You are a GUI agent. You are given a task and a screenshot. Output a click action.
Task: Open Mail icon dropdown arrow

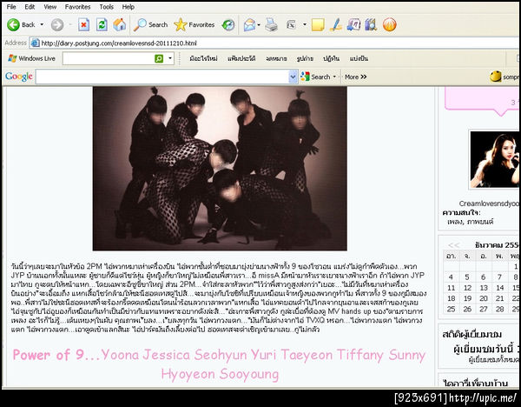click(x=259, y=24)
